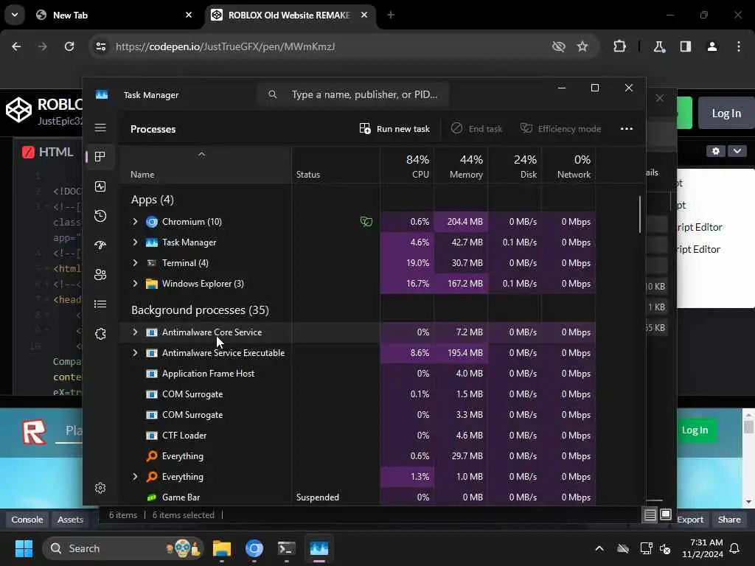Click the tracking protection eye icon in address bar
The height and width of the screenshot is (566, 755).
click(x=559, y=46)
